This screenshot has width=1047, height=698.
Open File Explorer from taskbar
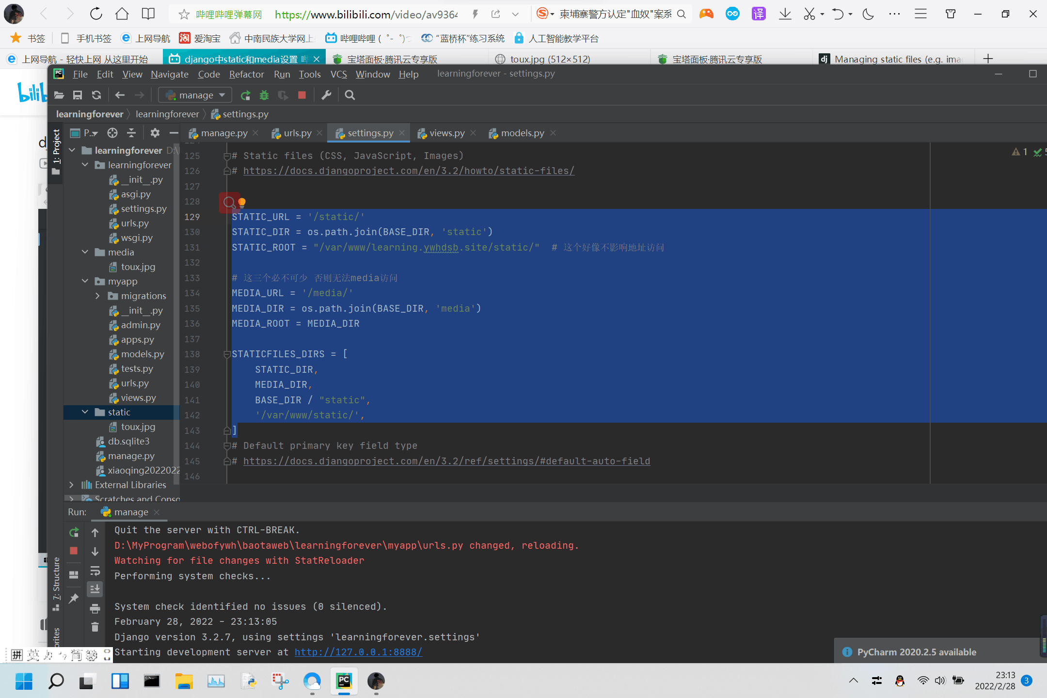(x=184, y=681)
